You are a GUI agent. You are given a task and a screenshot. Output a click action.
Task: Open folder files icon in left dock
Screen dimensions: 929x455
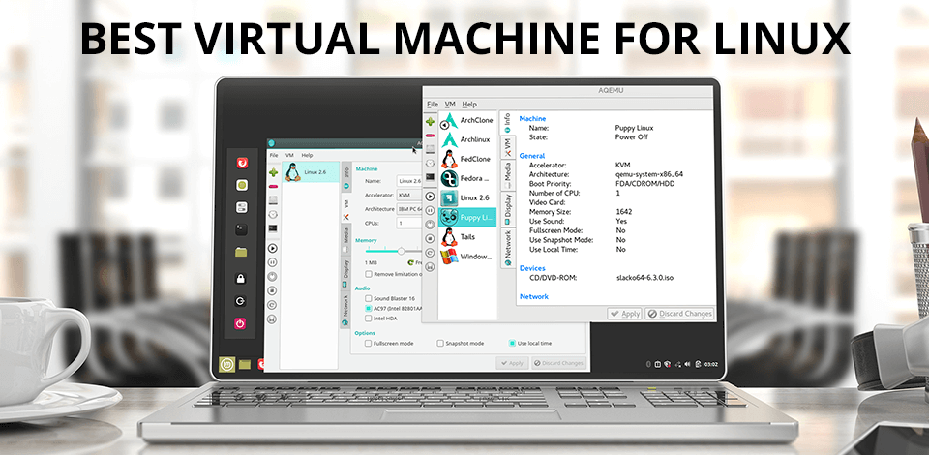[241, 253]
